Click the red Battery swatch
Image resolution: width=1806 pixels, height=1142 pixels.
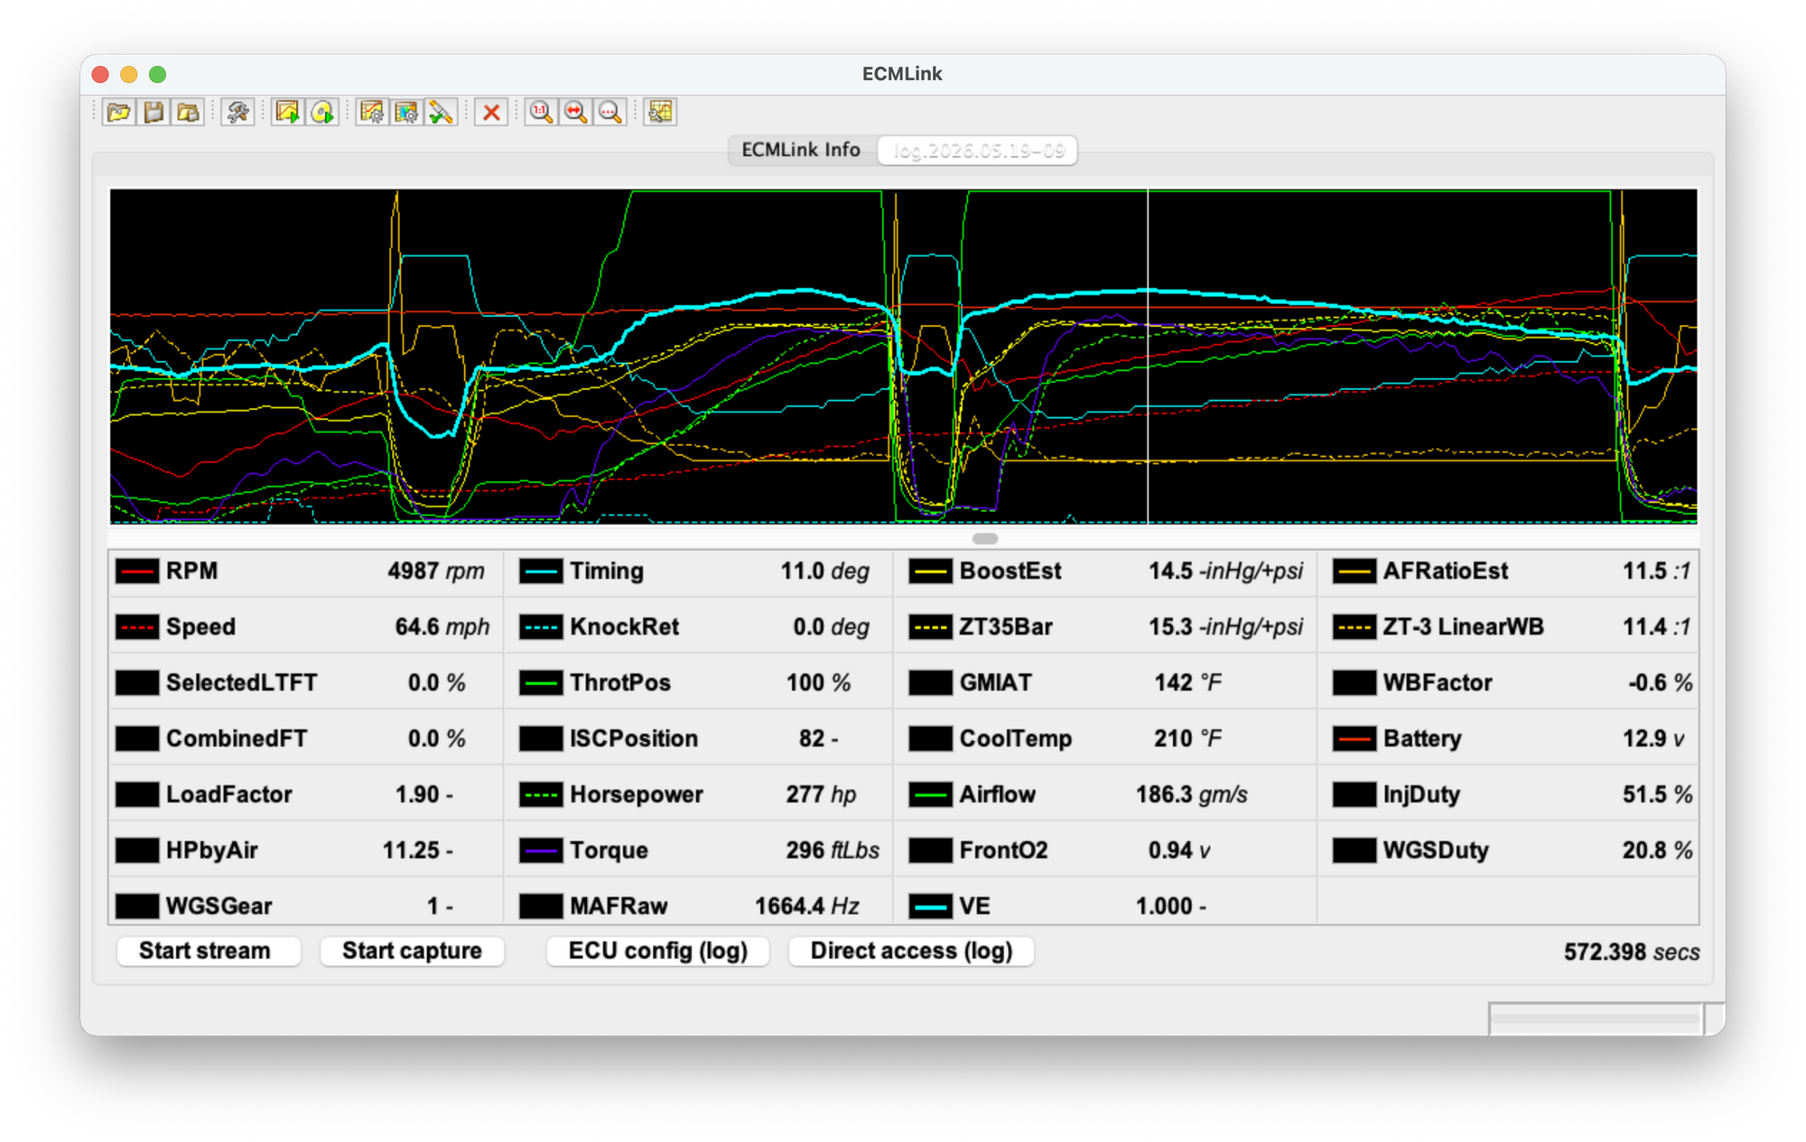[x=1354, y=739]
